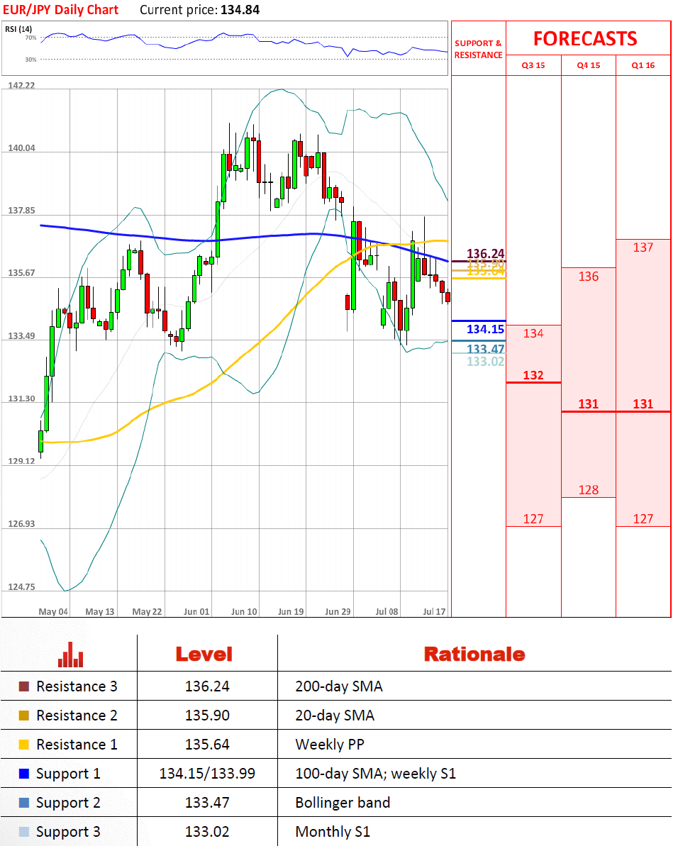Click the RSI (14) label
Screen dimensions: 678x846
[18, 29]
